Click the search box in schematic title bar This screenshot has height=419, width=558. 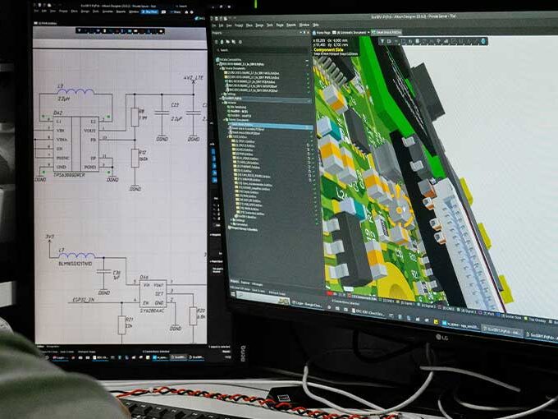[x=181, y=6]
